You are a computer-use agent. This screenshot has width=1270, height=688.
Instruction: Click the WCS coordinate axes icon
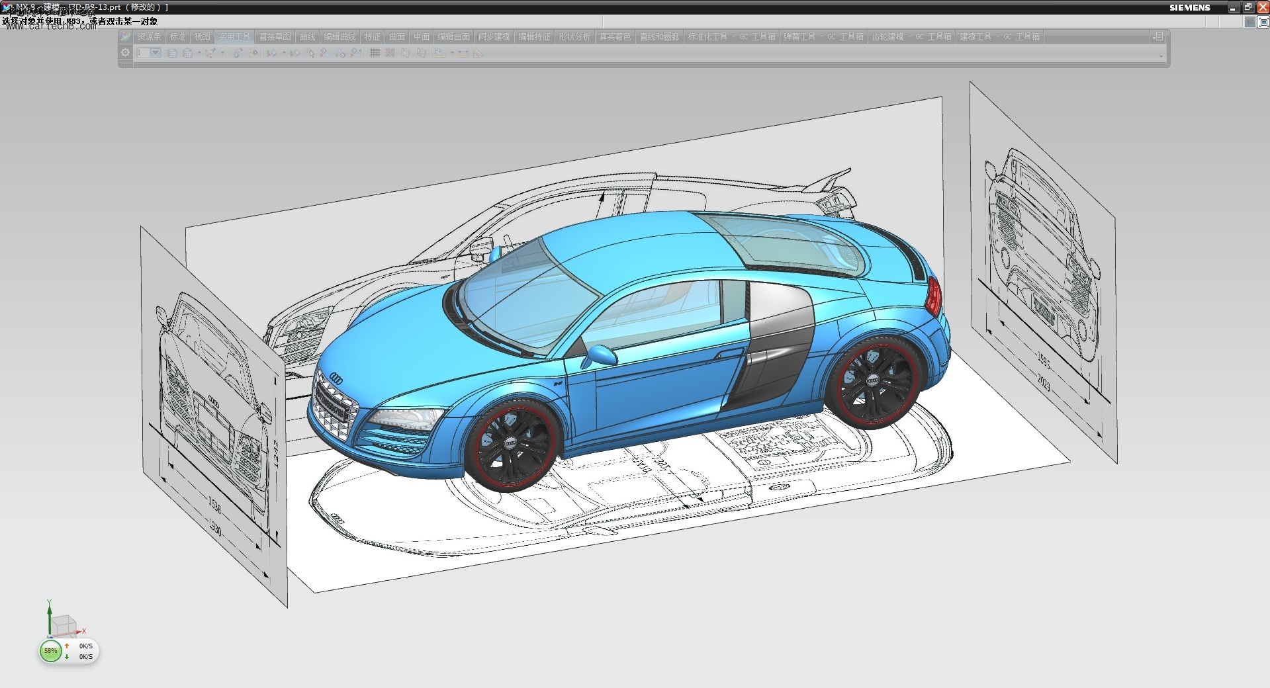coord(210,53)
